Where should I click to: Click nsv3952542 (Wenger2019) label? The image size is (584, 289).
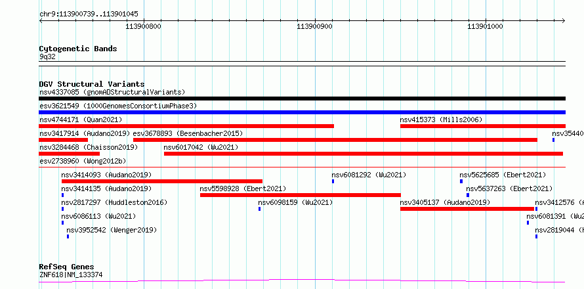(112, 230)
